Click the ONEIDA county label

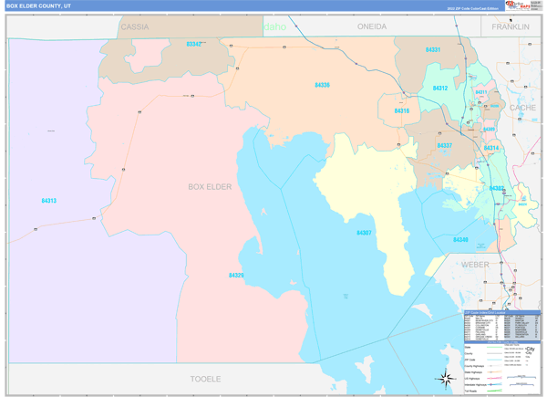372,26
